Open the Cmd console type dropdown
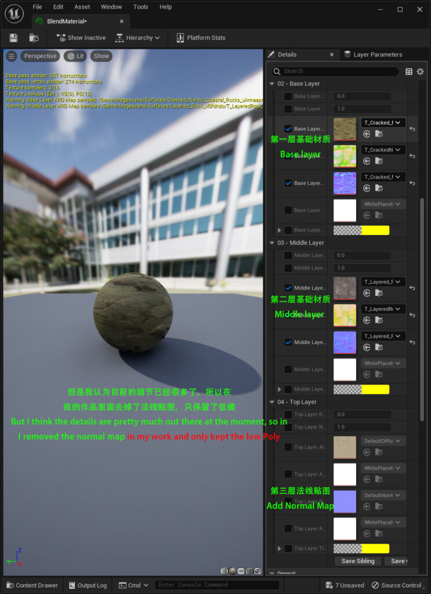Viewport: 431px width, 594px height. 133,585
